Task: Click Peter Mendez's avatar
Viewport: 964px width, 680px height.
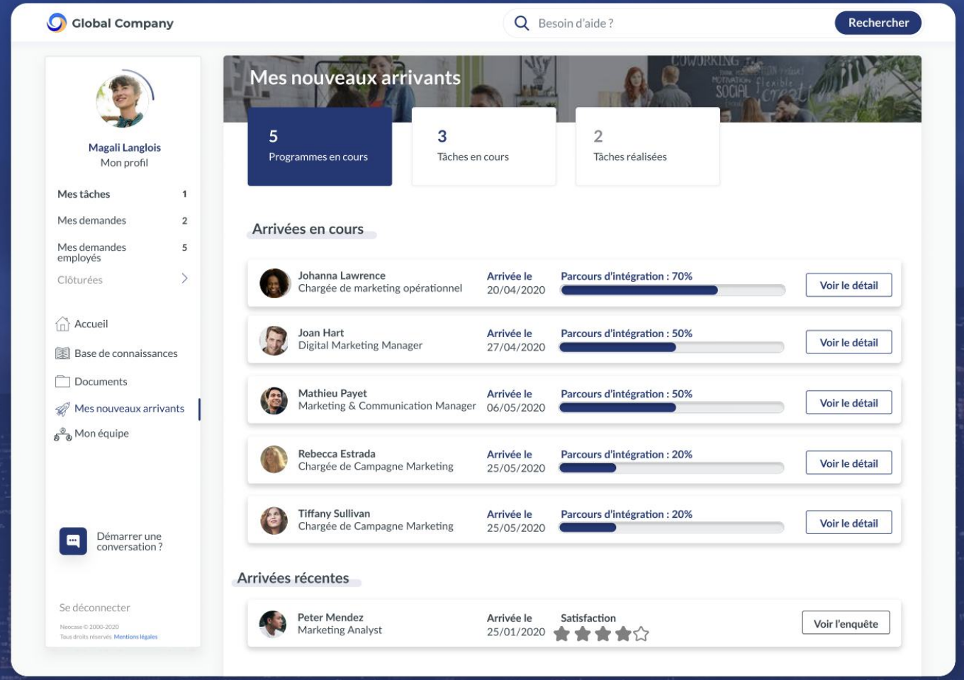Action: pos(273,624)
